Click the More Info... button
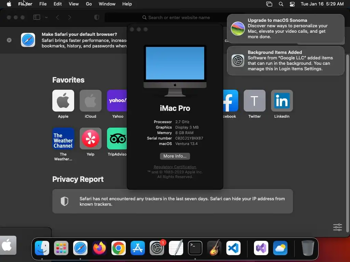 tap(175, 156)
